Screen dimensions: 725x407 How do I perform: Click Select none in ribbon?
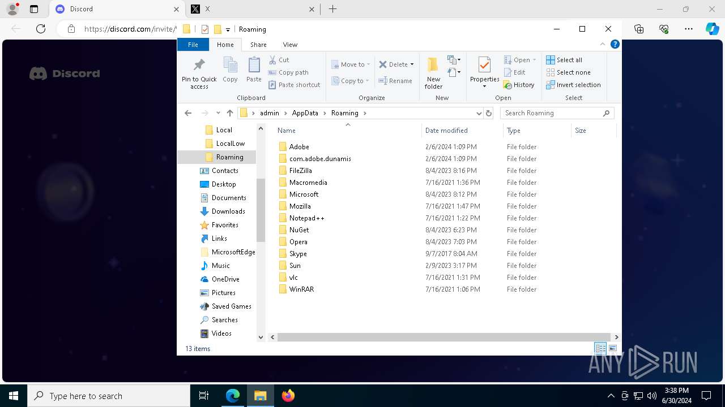pos(568,72)
